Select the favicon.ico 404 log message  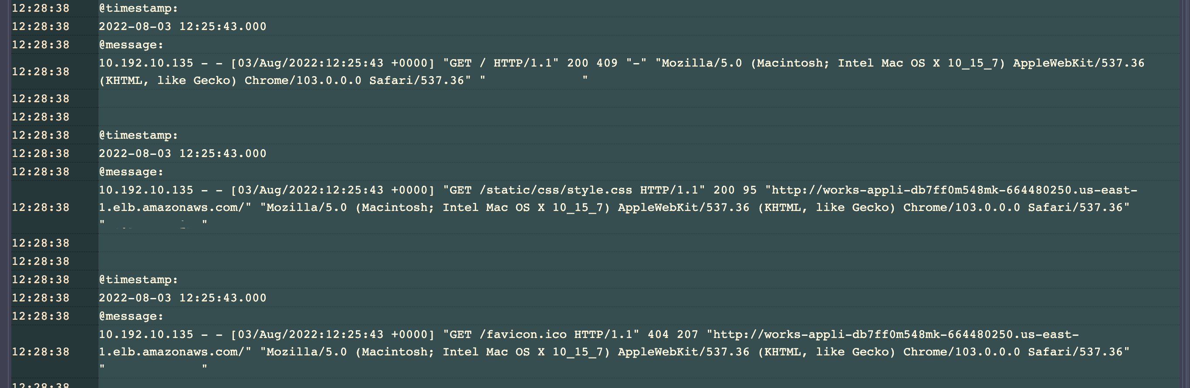point(615,351)
